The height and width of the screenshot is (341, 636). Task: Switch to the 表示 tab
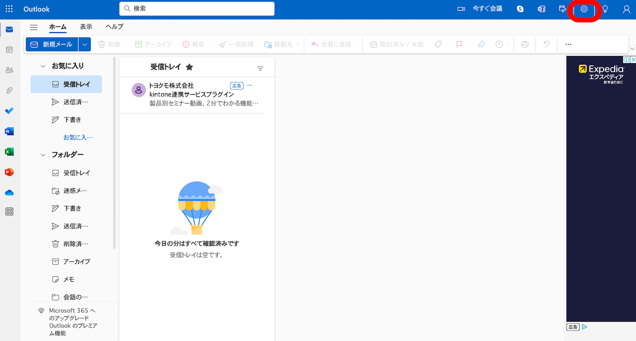(x=86, y=27)
